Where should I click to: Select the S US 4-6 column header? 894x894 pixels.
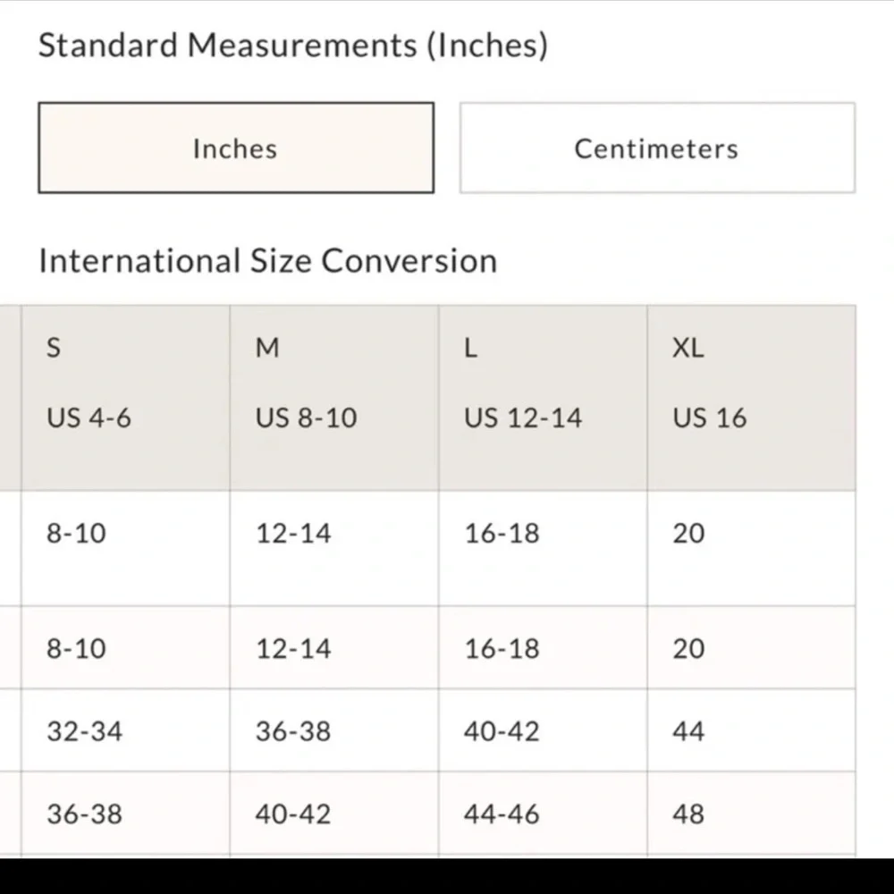point(126,398)
